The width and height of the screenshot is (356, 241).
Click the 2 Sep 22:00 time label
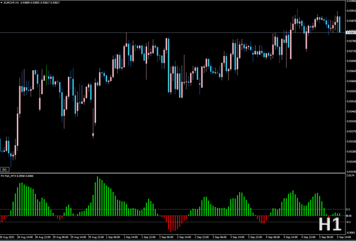[x=202, y=237]
